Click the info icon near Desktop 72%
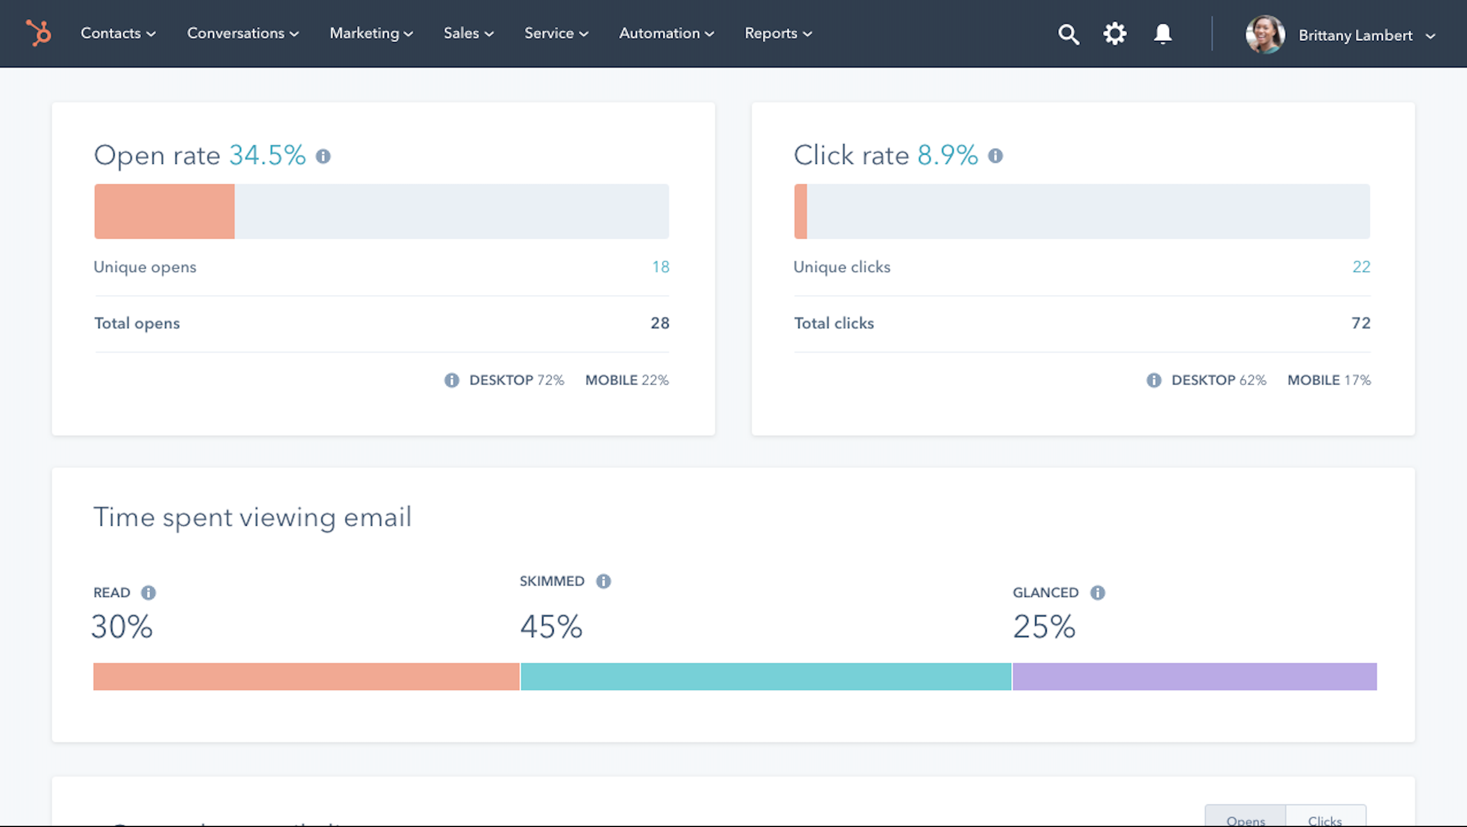 452,380
